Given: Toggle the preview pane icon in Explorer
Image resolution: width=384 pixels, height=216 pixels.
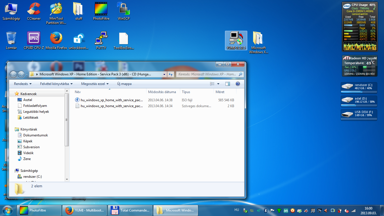Looking at the screenshot, I should click(228, 84).
